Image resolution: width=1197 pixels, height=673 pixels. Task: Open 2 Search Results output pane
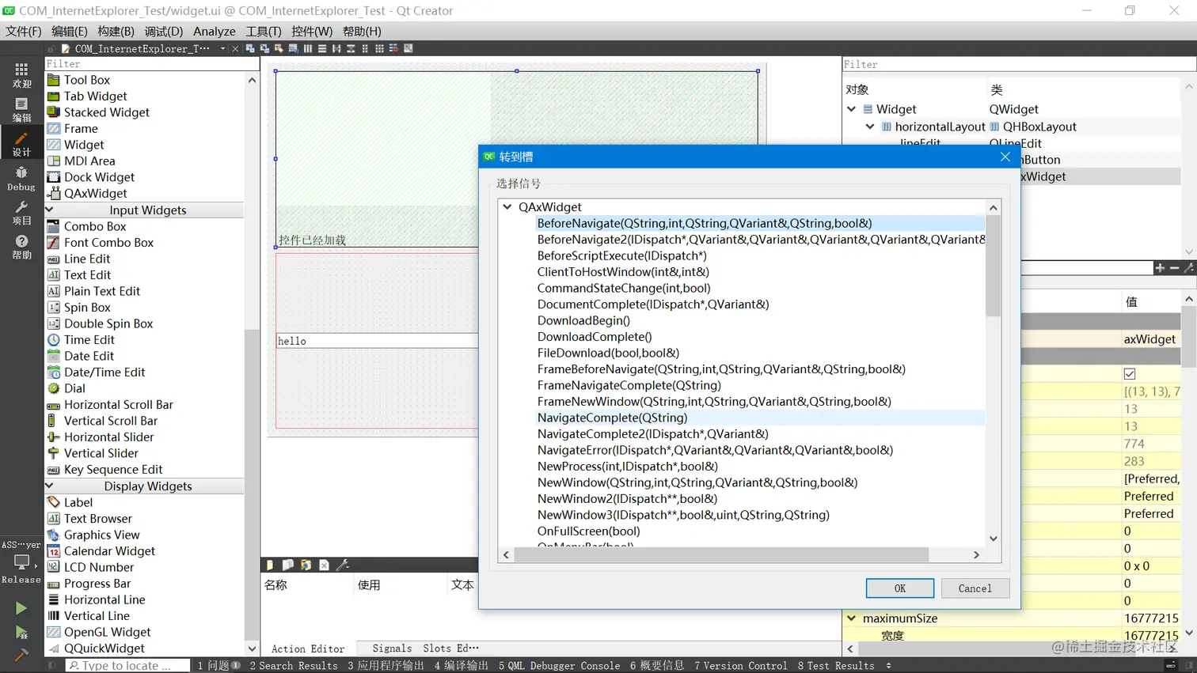(294, 666)
